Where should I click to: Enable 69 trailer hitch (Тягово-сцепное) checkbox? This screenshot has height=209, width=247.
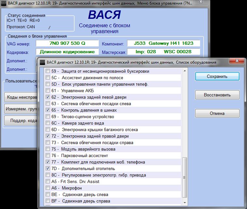[x=48, y=117]
